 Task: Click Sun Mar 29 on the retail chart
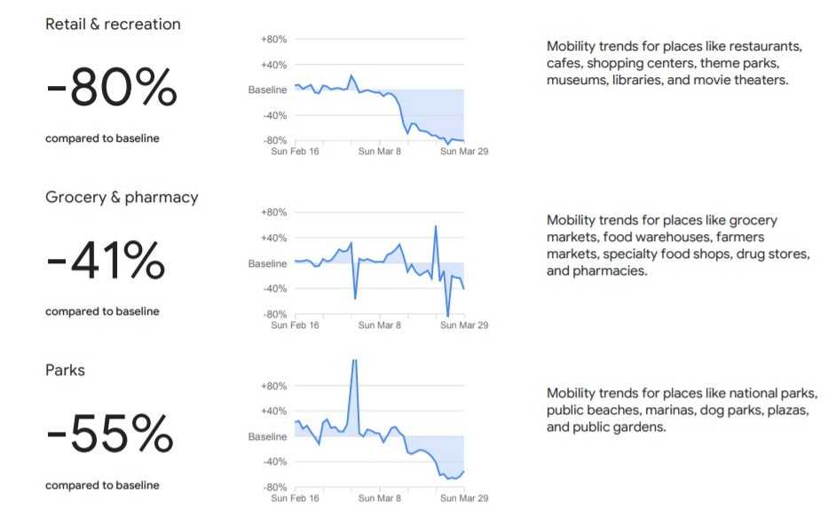464,152
